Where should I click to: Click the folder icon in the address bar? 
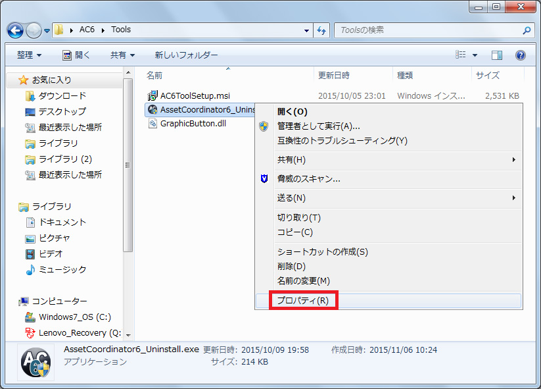click(x=59, y=30)
